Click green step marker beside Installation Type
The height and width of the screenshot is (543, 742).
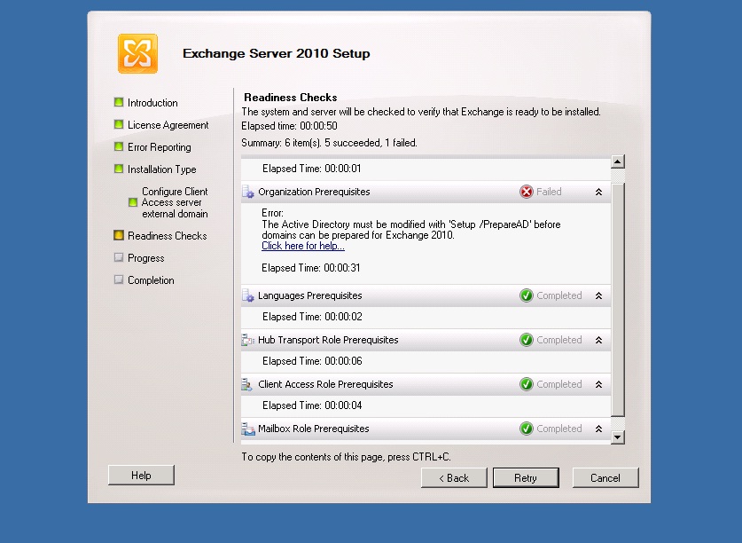click(x=119, y=169)
